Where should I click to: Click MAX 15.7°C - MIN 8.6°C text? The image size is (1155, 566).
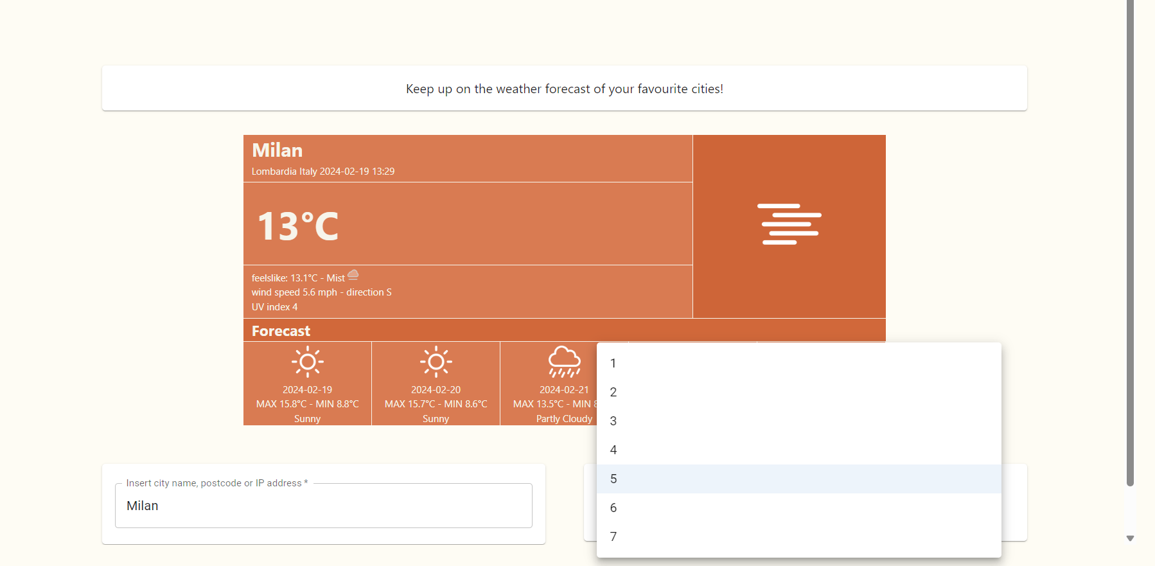[x=436, y=404]
